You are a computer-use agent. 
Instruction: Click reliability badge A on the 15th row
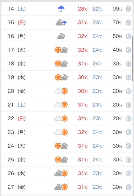129,23
